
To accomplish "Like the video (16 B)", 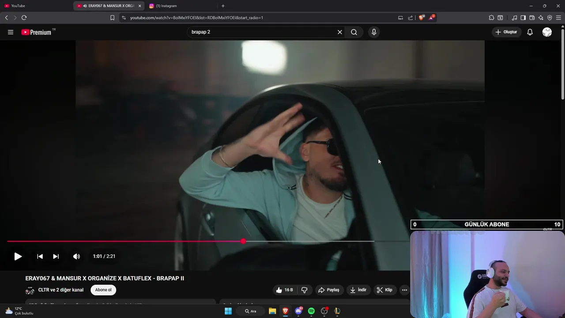I will (284, 290).
